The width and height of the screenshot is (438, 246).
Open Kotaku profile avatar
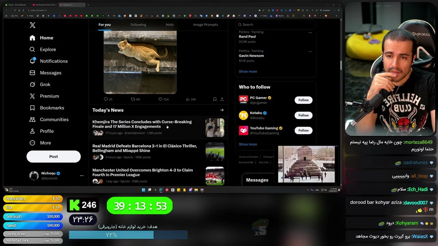pyautogui.click(x=243, y=115)
